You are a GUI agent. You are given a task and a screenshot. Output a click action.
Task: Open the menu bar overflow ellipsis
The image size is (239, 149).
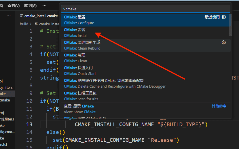coord(44,5)
